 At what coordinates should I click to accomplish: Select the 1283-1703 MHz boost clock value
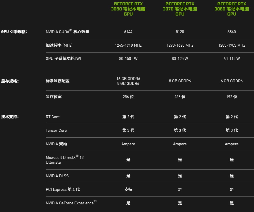point(232,45)
